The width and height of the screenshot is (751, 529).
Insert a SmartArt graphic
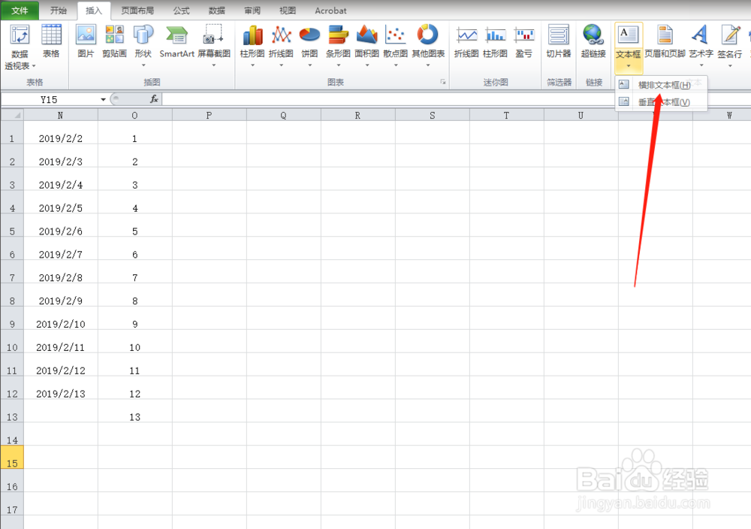(x=176, y=41)
